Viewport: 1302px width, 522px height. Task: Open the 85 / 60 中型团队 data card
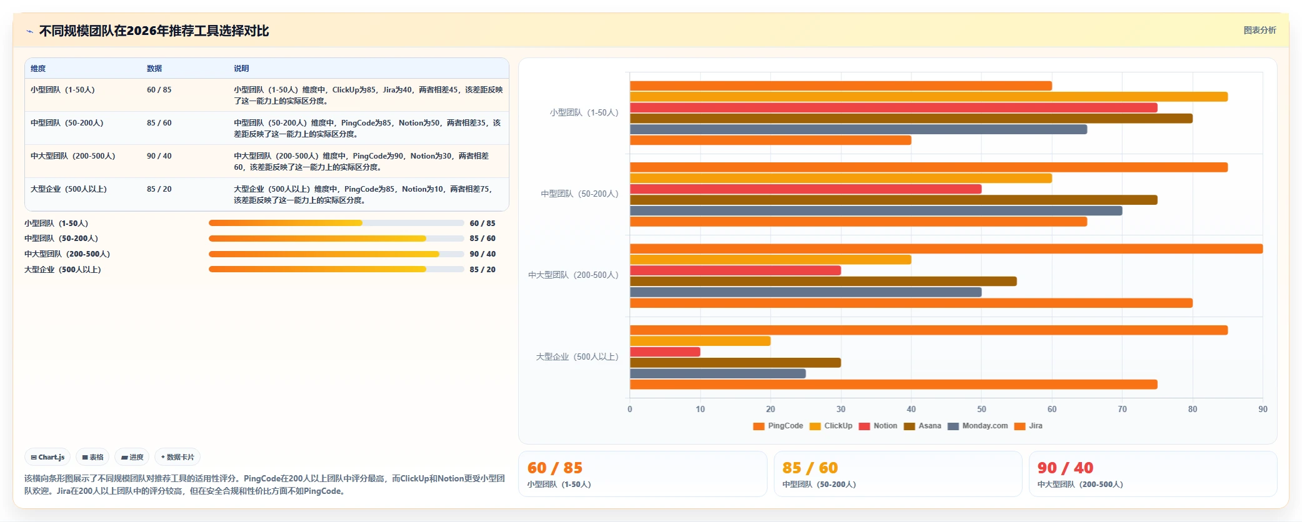(x=898, y=474)
